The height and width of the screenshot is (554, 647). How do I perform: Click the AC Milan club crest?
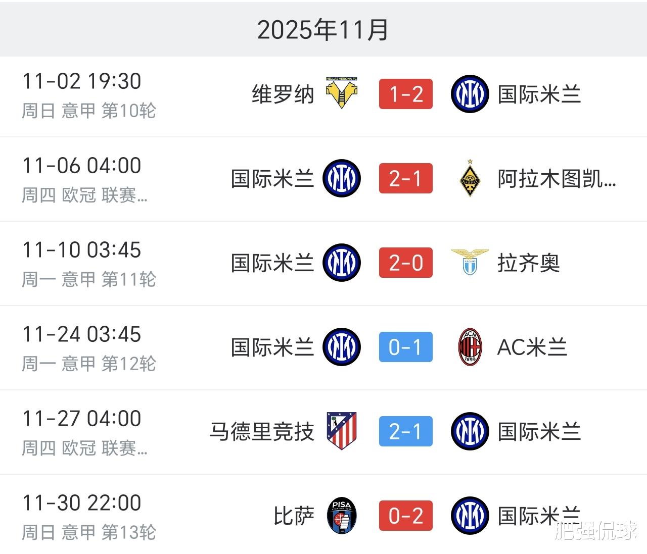click(x=470, y=347)
